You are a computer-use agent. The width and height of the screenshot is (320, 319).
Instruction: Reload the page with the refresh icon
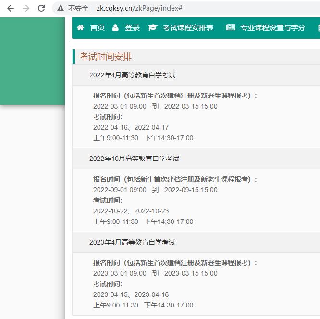coord(41,8)
